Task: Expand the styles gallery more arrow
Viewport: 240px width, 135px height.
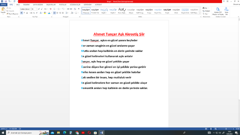Action: (x=200, y=13)
